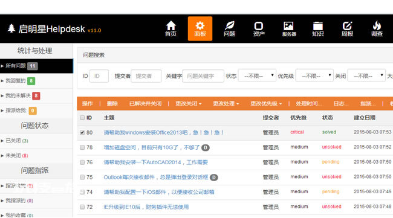The image size is (393, 218).
Task: Click the 问题关键字 keyword input field
Action: tap(203, 76)
